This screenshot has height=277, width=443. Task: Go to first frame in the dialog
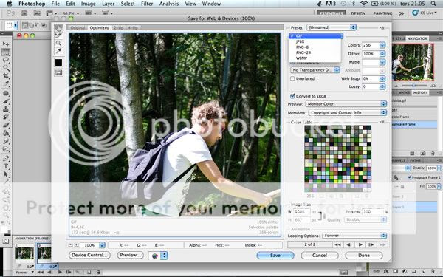[337, 244]
